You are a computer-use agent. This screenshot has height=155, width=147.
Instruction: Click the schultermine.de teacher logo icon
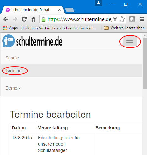(9, 41)
